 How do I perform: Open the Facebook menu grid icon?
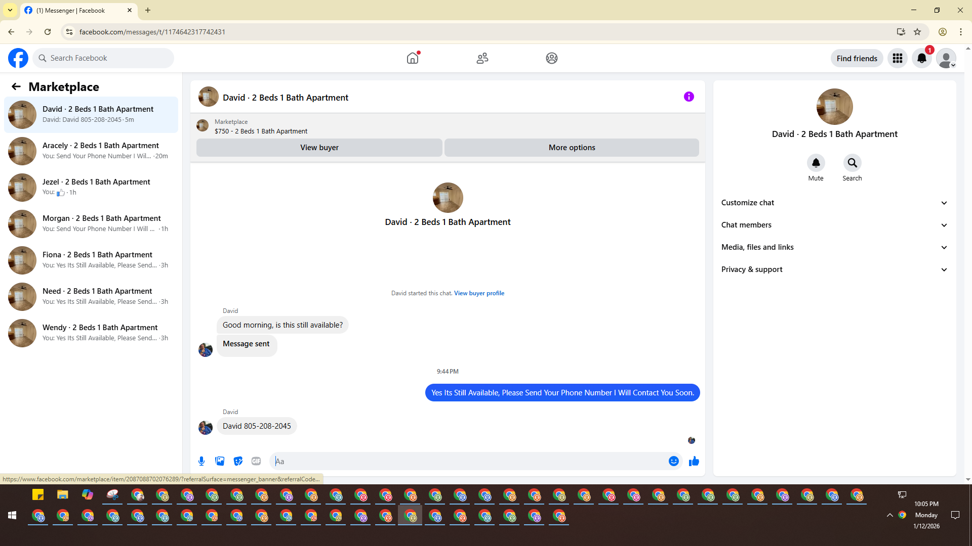pos(898,58)
